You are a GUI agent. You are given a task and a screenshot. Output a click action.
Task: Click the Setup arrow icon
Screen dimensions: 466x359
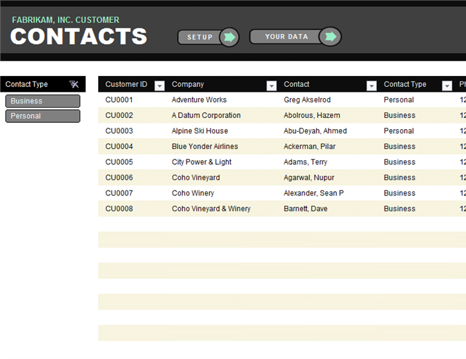click(x=229, y=37)
